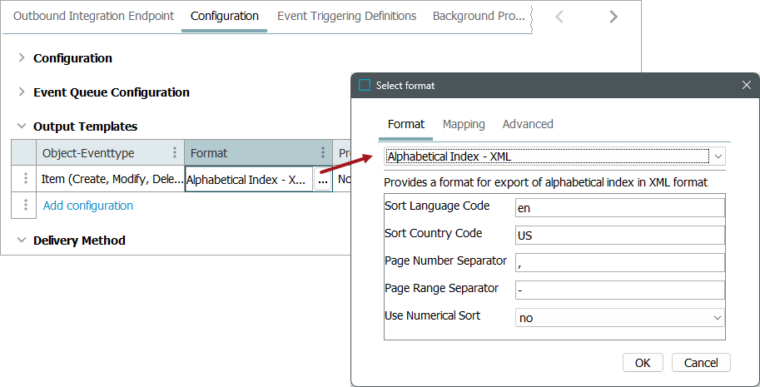This screenshot has height=387, width=760.
Task: Click the tab scroll left arrow
Action: click(x=559, y=17)
